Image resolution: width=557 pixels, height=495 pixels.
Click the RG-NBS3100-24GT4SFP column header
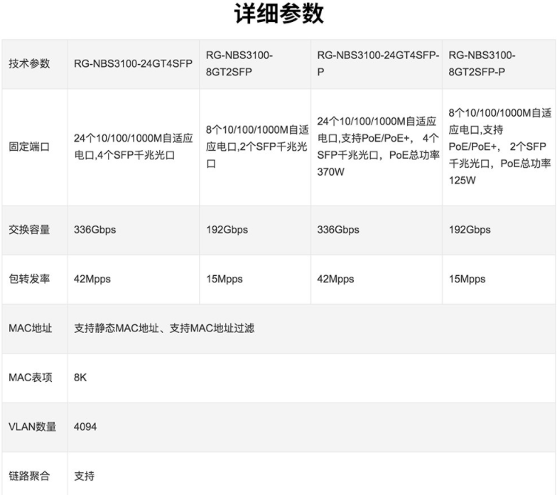point(134,64)
